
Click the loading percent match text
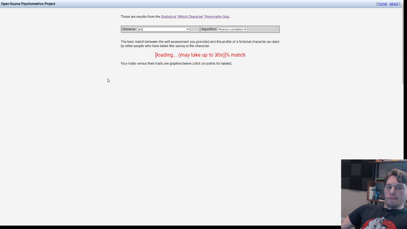pyautogui.click(x=200, y=55)
